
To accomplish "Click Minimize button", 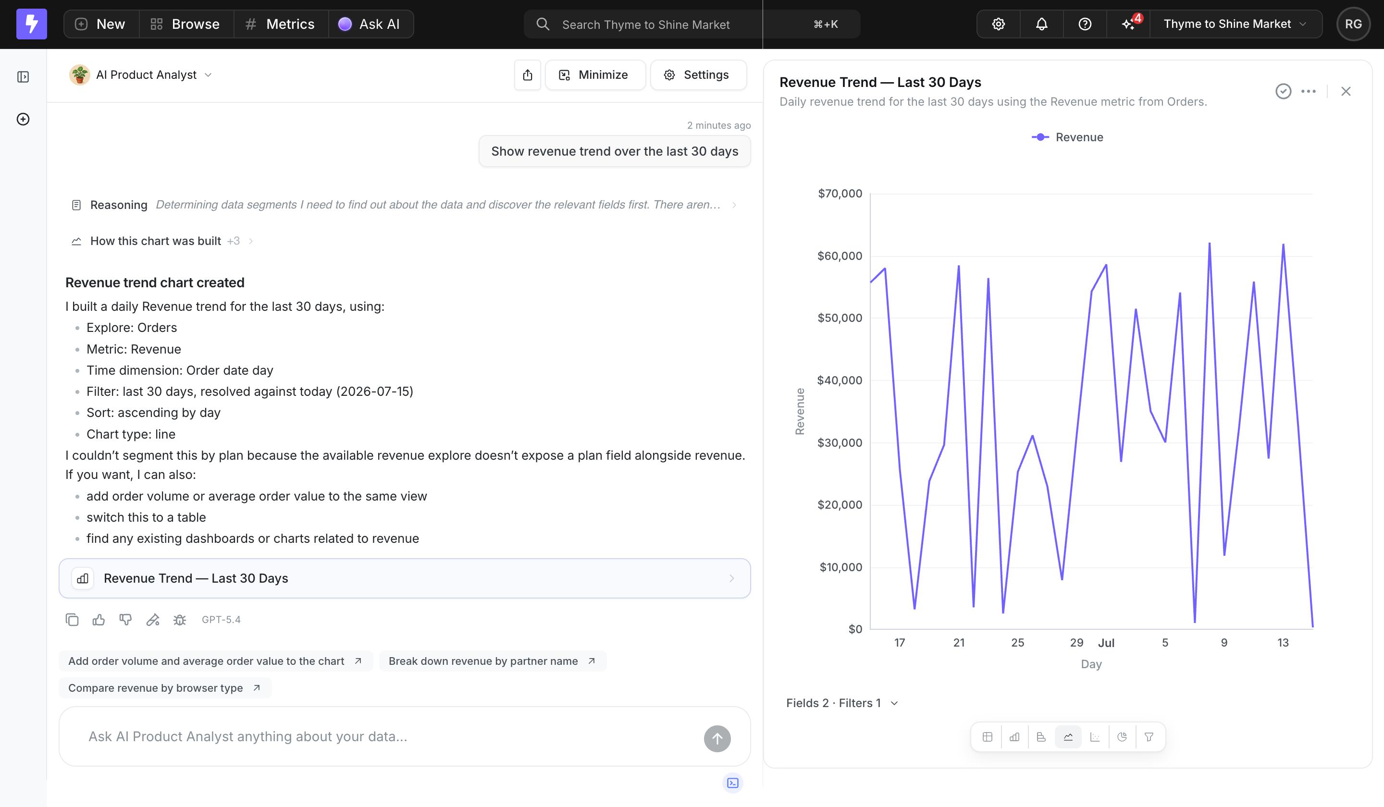I will (x=595, y=74).
